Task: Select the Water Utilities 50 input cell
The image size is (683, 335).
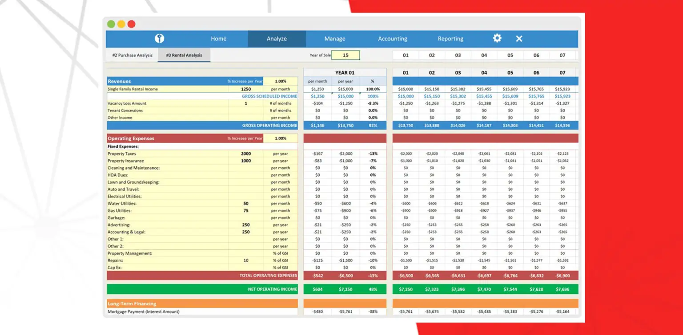Action: tap(246, 203)
